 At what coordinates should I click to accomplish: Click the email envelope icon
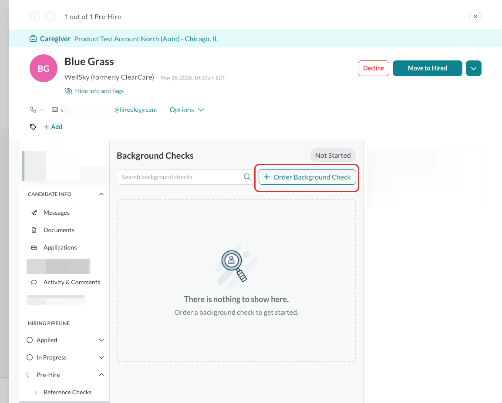click(55, 110)
